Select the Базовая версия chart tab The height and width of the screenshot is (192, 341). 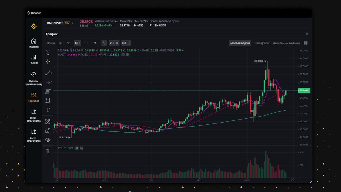[240, 43]
